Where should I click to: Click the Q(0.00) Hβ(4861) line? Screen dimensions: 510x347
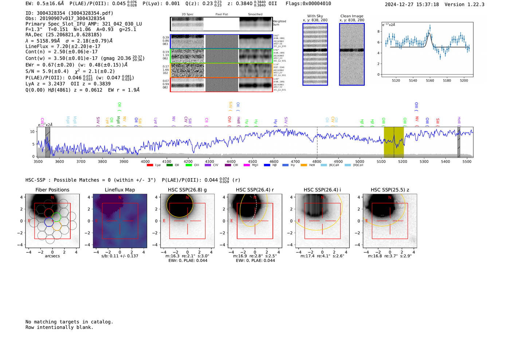pyautogui.click(x=82, y=90)
